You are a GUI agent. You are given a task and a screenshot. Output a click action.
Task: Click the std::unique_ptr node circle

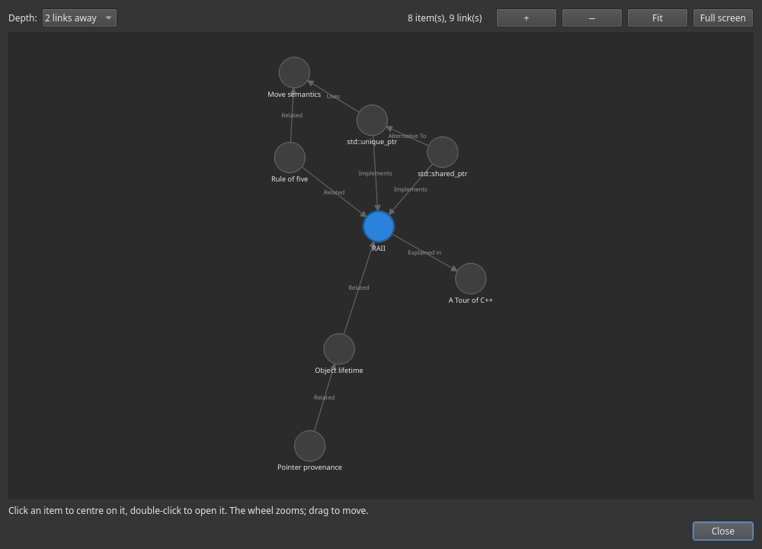pyautogui.click(x=373, y=120)
